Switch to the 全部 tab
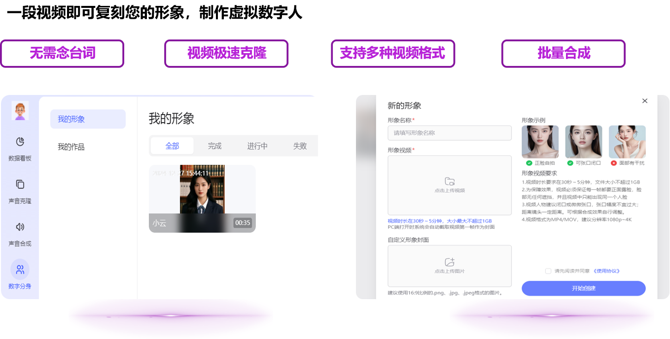The image size is (670, 339). coord(172,146)
